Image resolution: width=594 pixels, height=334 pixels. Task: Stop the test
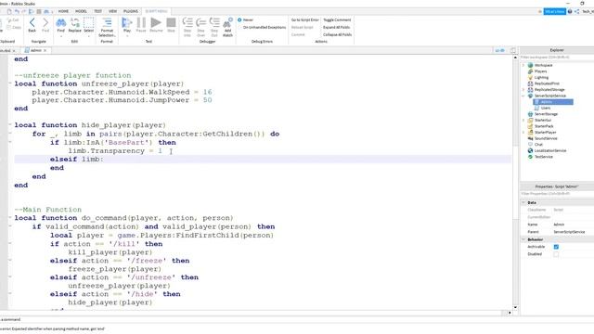pos(171,25)
